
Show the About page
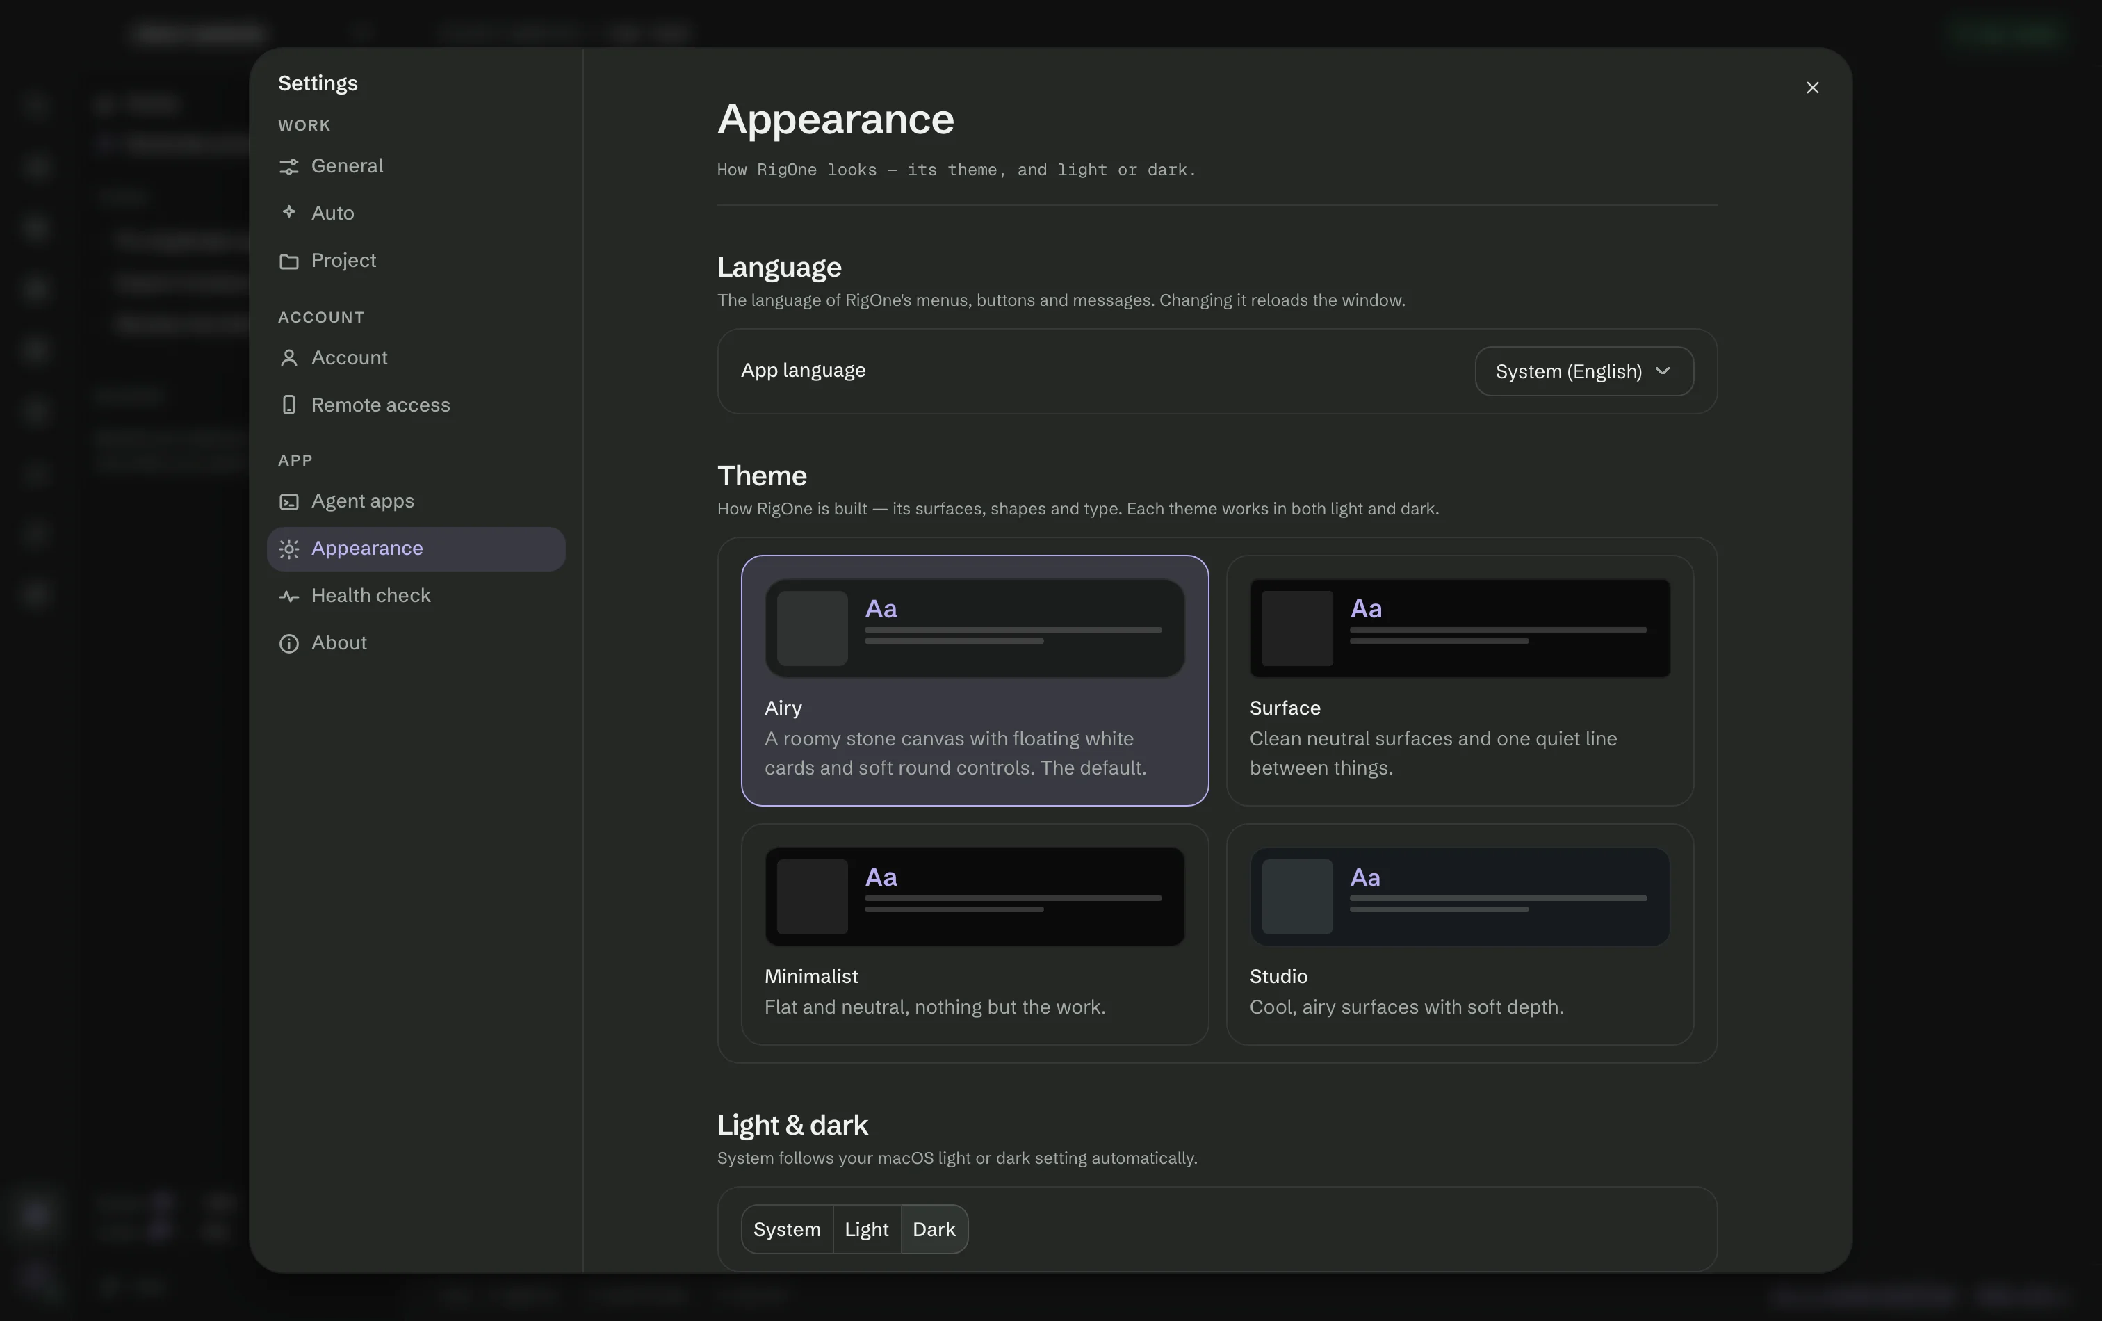coord(416,642)
